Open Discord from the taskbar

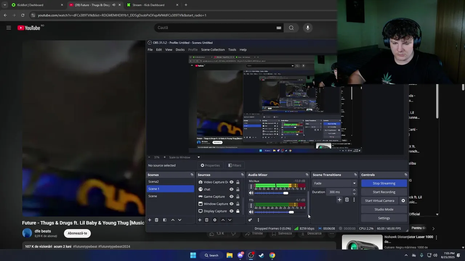point(240,255)
